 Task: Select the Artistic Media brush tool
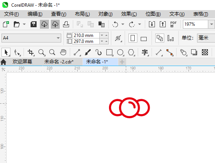88,52
